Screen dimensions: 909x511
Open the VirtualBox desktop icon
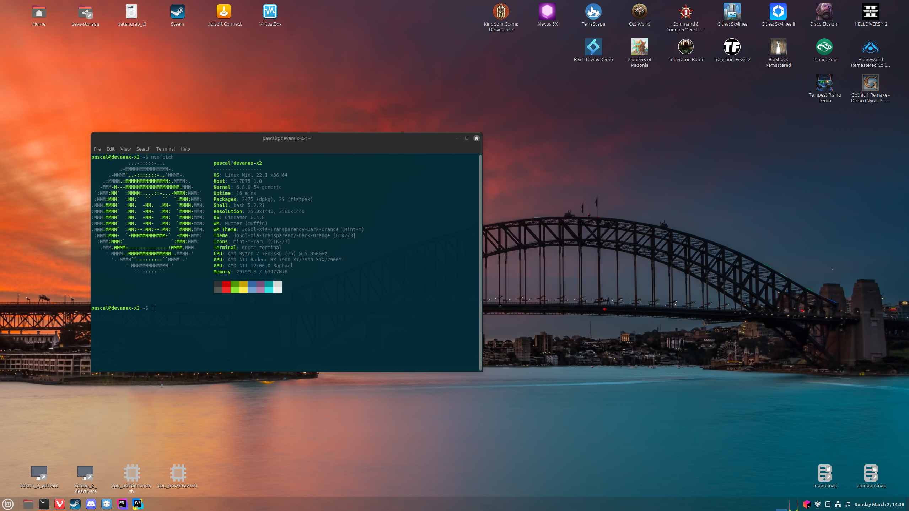[x=270, y=12]
